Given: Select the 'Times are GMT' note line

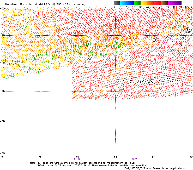Looking at the screenshot, I should click(x=82, y=163).
